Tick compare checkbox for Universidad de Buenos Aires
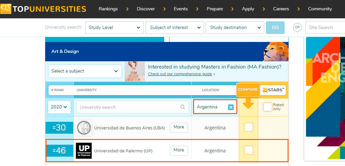 point(248,127)
